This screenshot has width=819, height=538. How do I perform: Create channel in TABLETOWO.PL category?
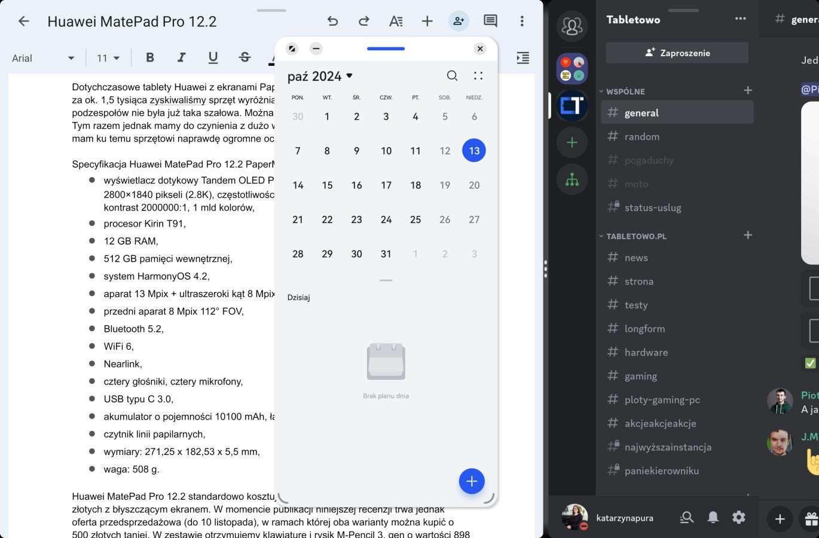[748, 235]
